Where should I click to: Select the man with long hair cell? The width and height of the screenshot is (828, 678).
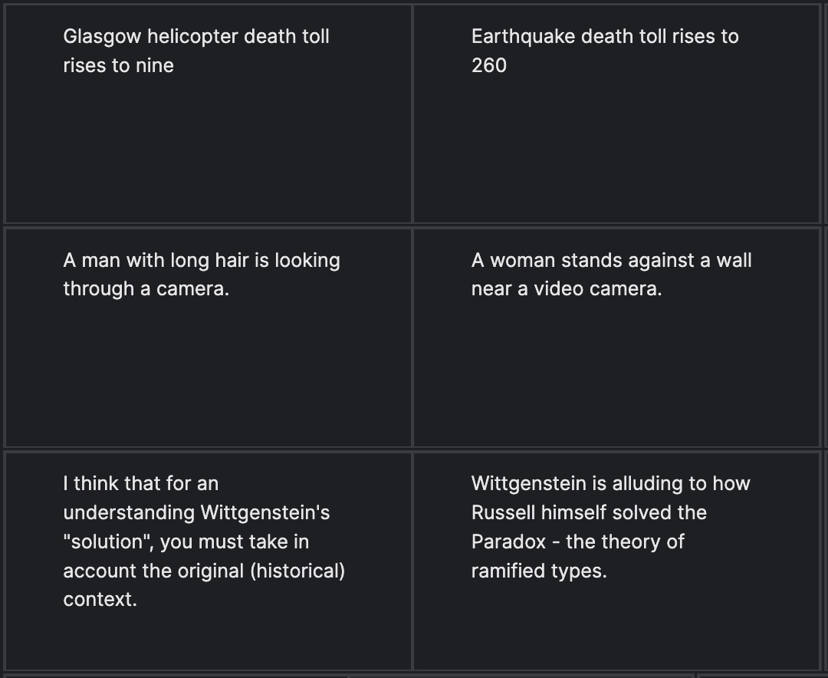(208, 337)
